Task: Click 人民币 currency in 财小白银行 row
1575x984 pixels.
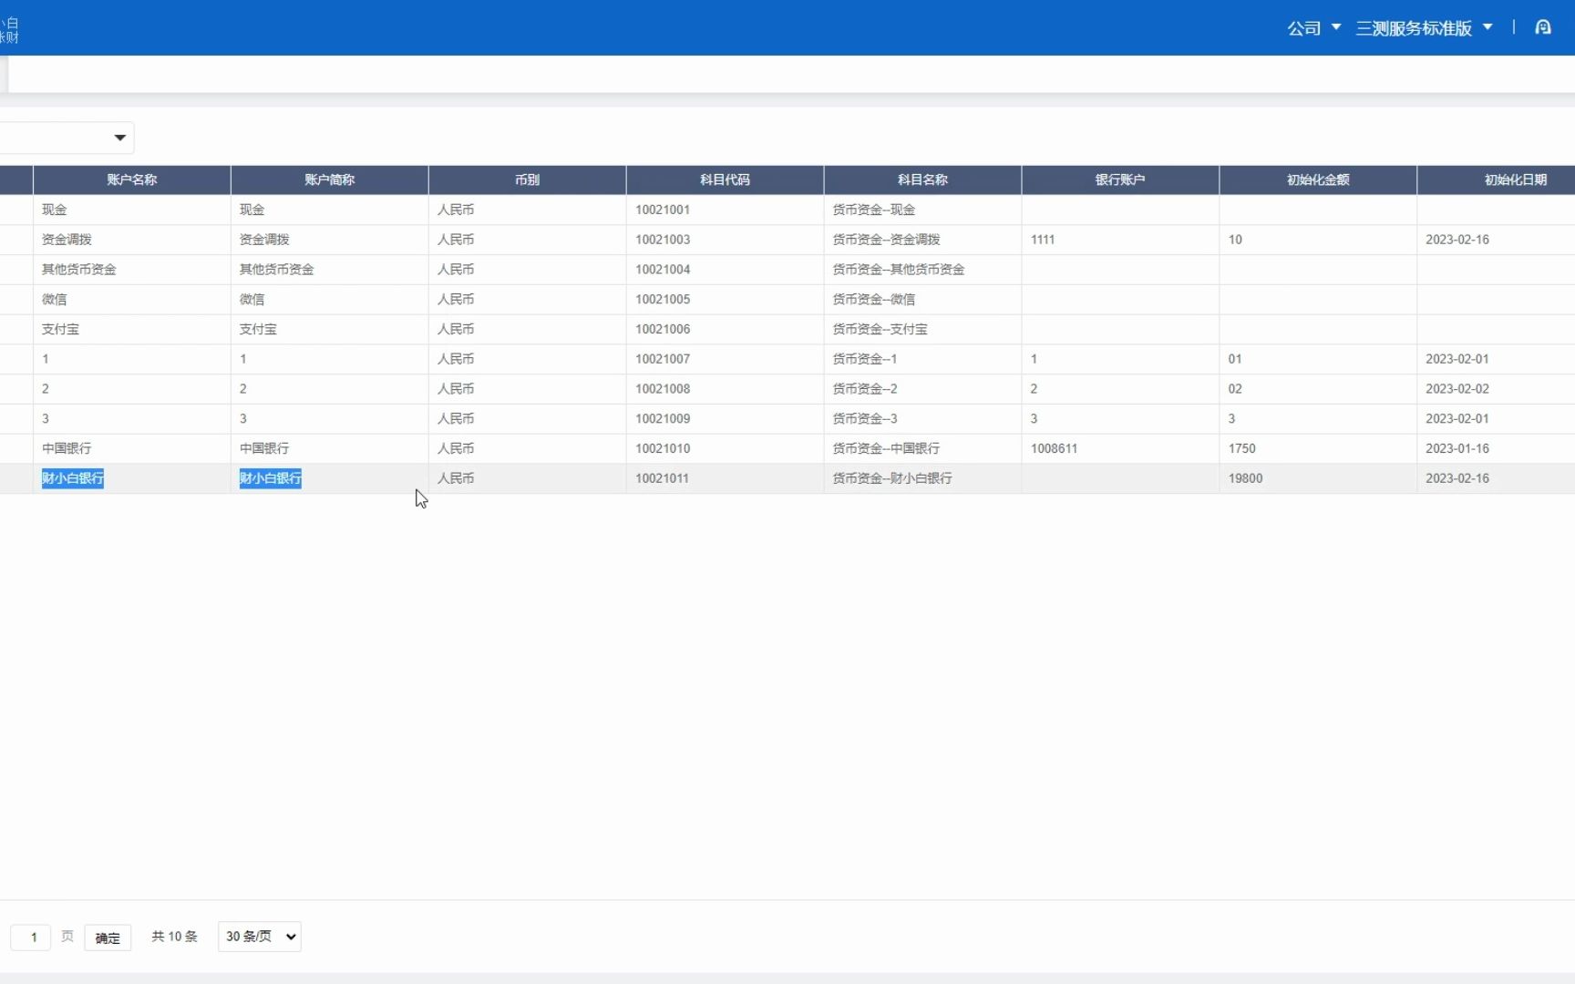Action: (x=456, y=478)
